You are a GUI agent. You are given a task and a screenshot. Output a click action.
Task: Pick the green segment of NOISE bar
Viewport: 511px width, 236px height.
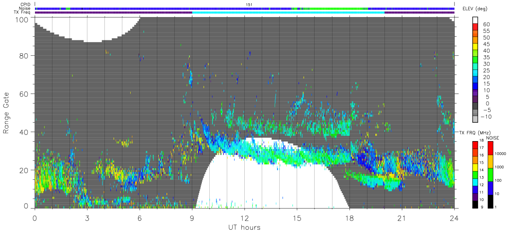click(x=490, y=174)
